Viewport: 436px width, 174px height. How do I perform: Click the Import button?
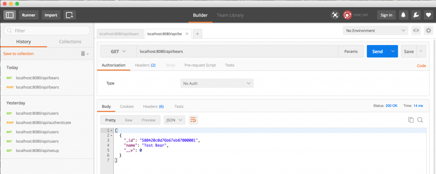click(x=51, y=15)
